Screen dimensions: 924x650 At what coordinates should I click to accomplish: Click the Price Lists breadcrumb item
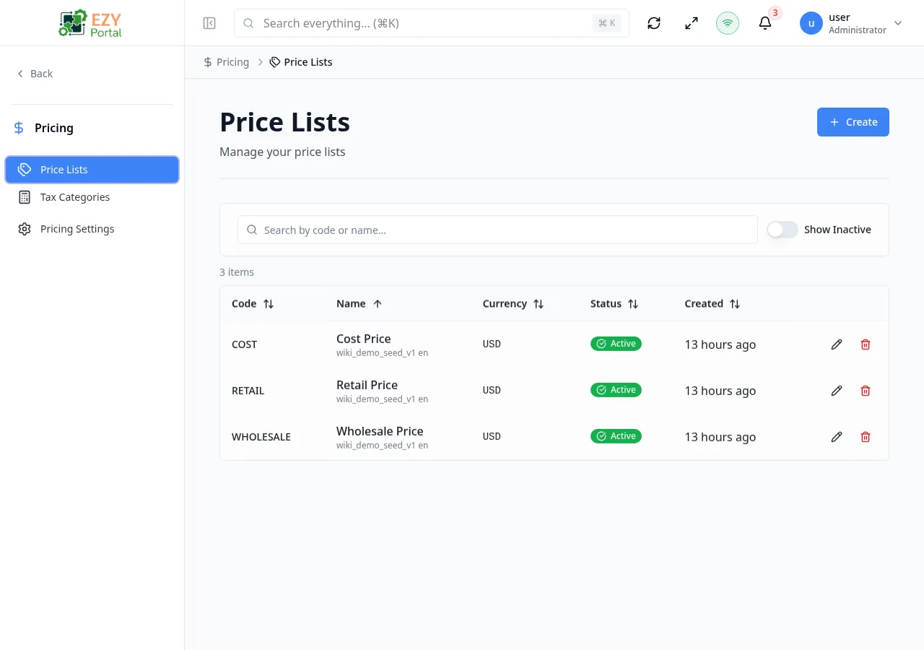click(x=301, y=62)
